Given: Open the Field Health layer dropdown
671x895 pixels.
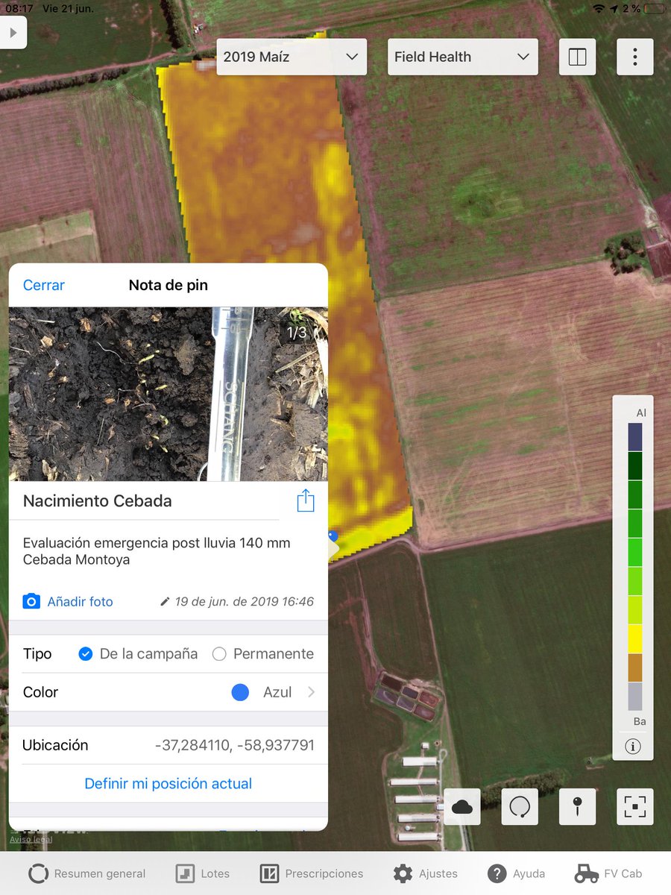Looking at the screenshot, I should [x=462, y=57].
